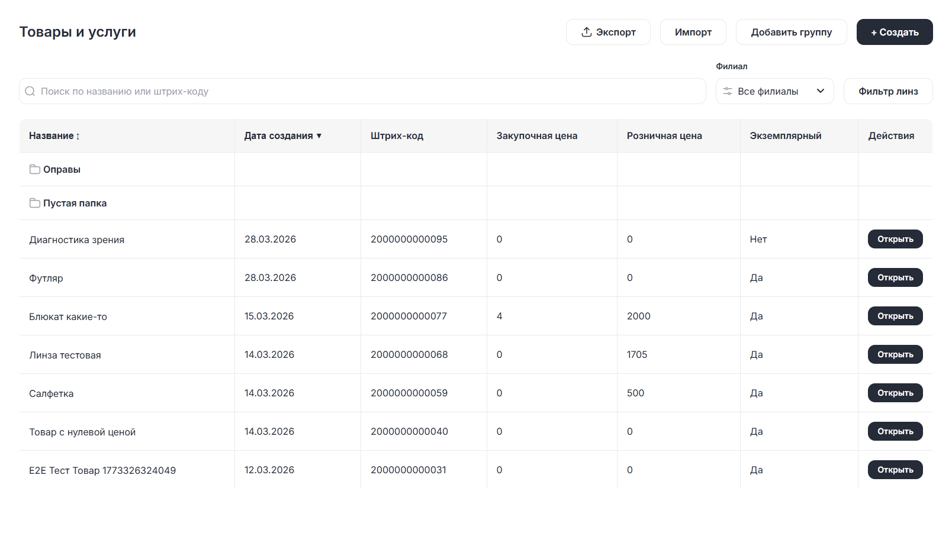Open the E2E Тест Товар item
The height and width of the screenshot is (559, 952).
(x=895, y=470)
